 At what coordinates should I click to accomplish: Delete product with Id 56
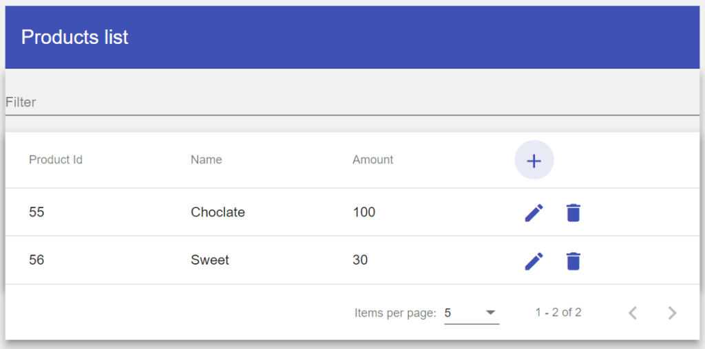point(573,261)
